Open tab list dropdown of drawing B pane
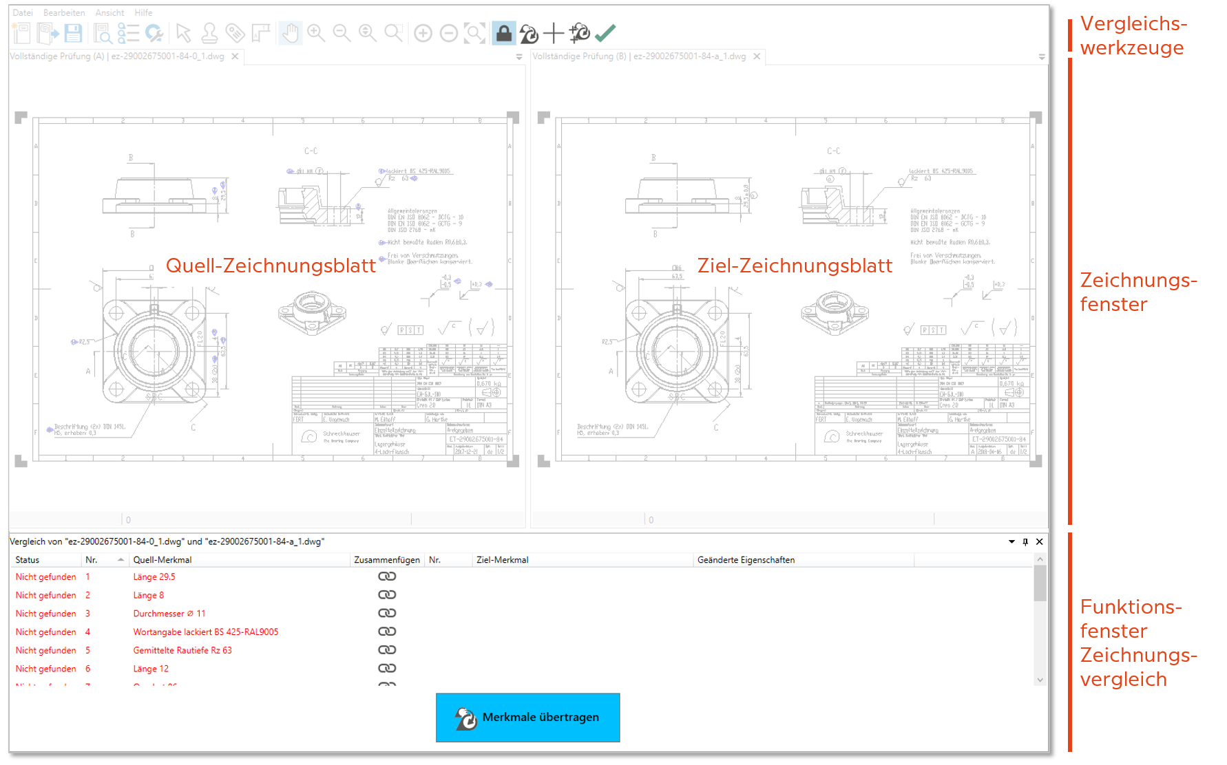This screenshot has height=765, width=1227. pyautogui.click(x=1042, y=57)
